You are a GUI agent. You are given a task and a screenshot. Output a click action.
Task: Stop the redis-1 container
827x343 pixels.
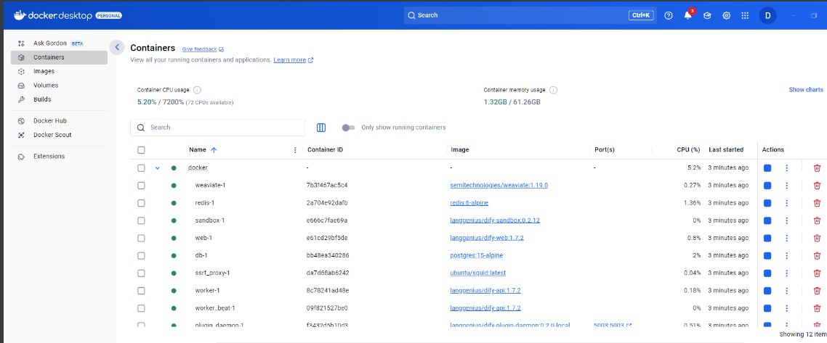point(767,203)
